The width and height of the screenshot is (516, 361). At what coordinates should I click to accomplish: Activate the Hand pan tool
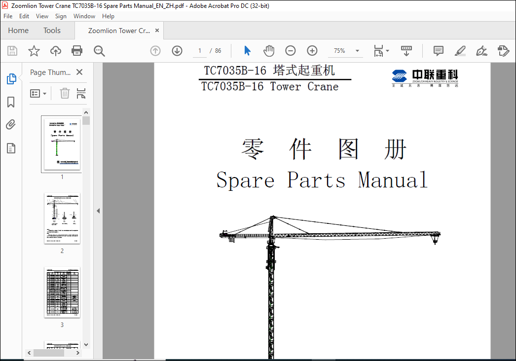click(x=269, y=51)
